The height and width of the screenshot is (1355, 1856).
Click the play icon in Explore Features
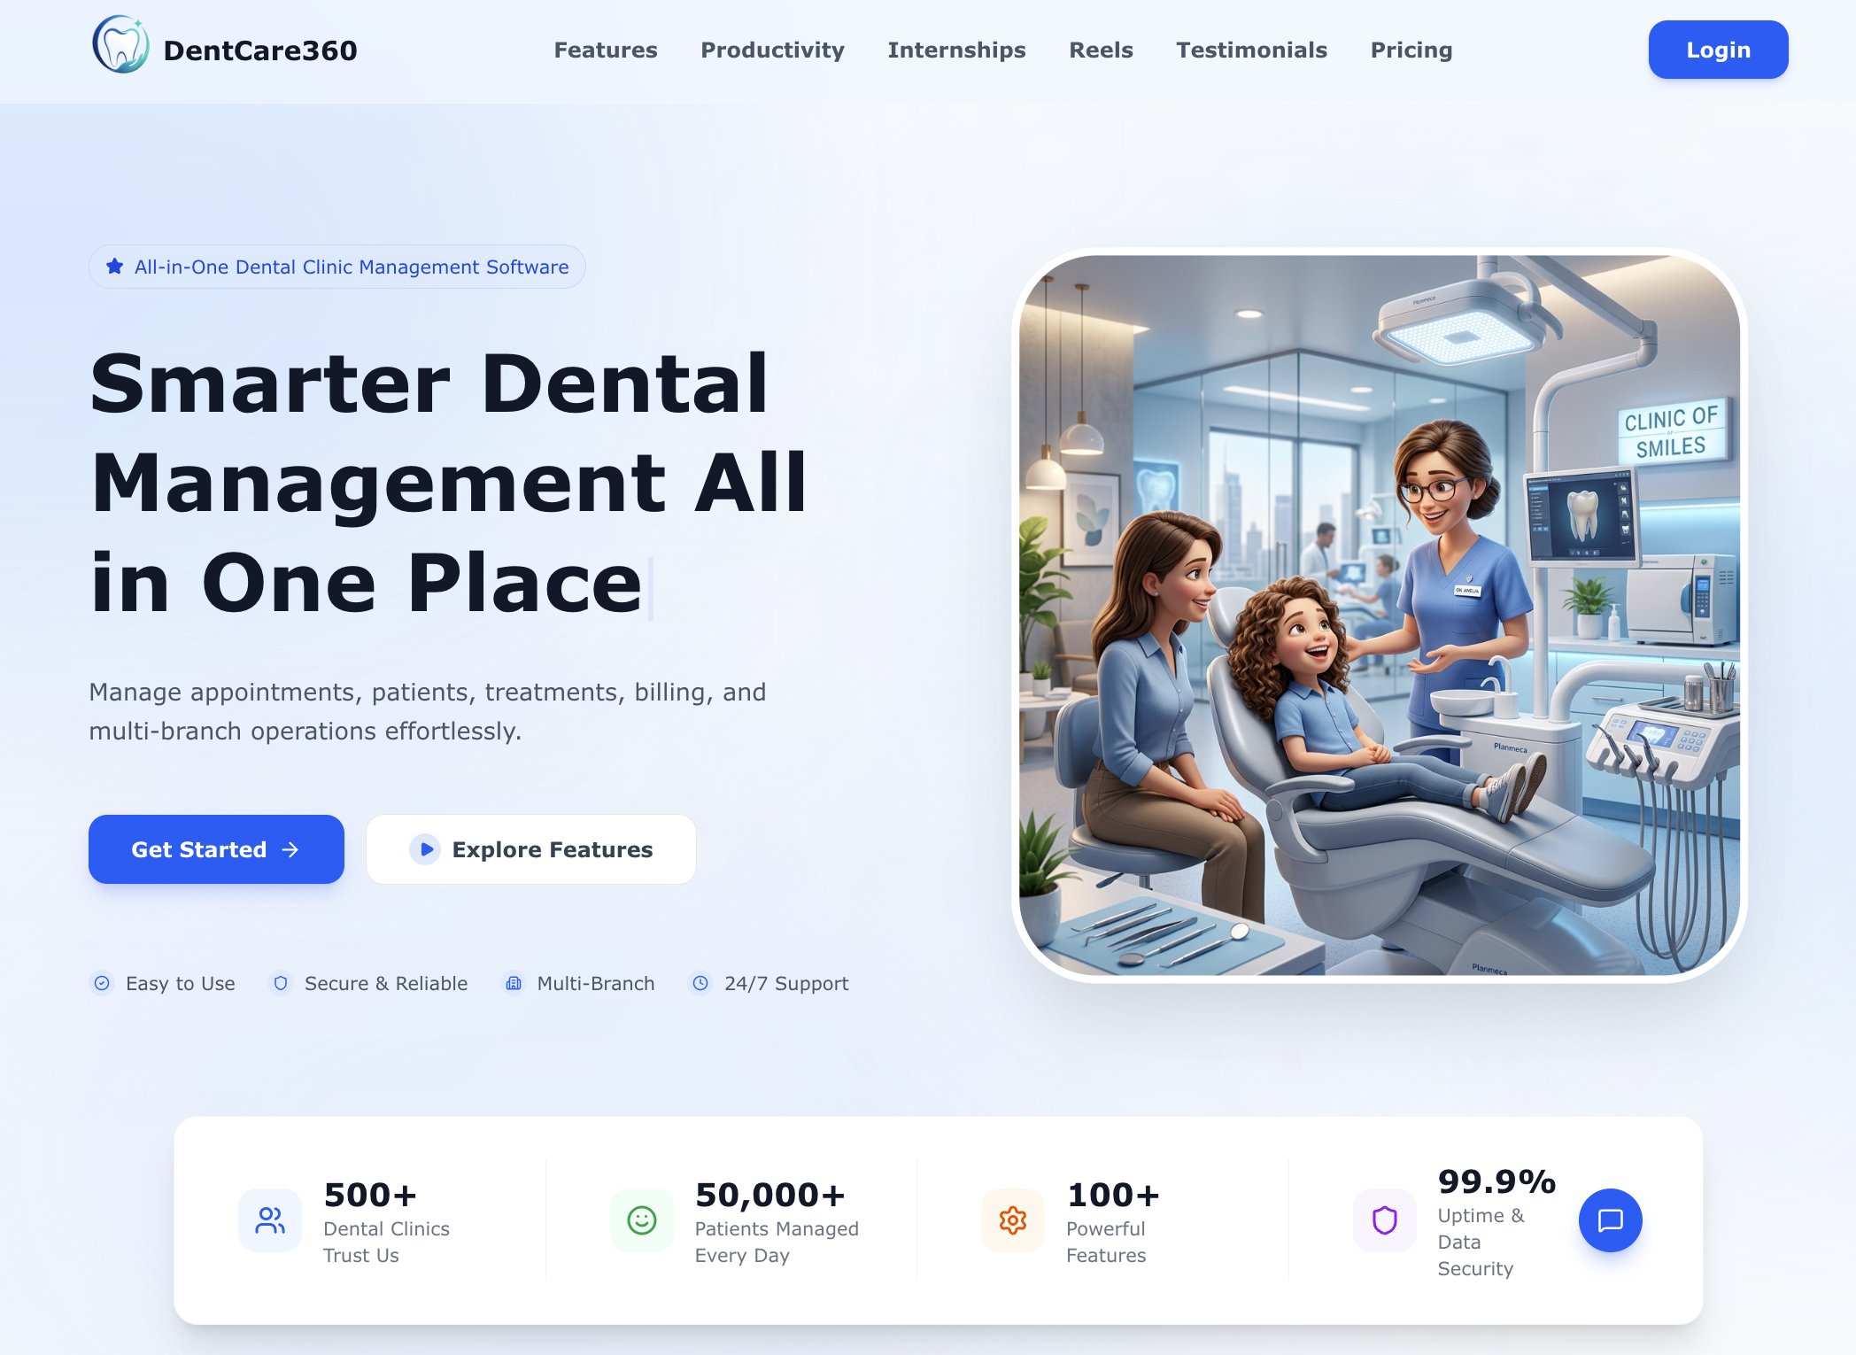[x=425, y=849]
